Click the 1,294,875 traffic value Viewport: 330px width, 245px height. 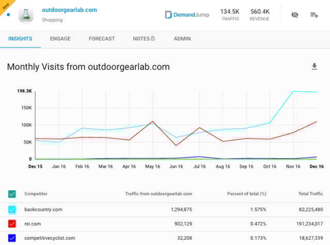[181, 210]
